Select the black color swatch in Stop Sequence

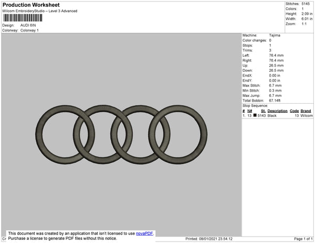click(x=255, y=115)
